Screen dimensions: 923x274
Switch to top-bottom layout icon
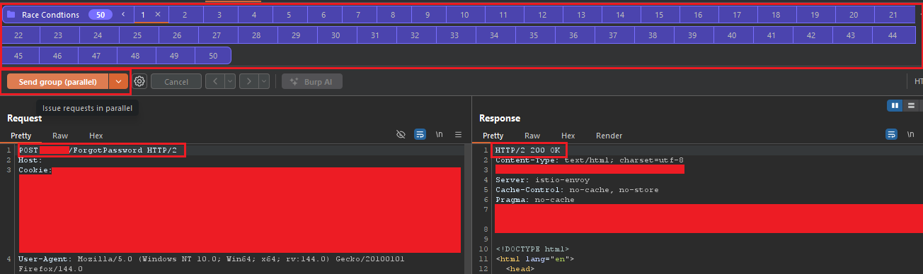point(911,106)
